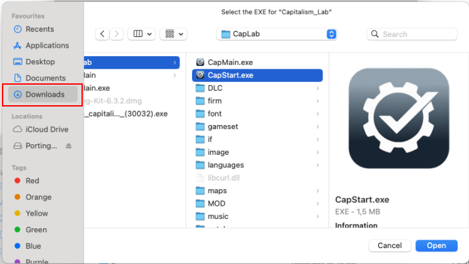
Task: Click the CapStart.exe file icon
Action: [x=200, y=75]
